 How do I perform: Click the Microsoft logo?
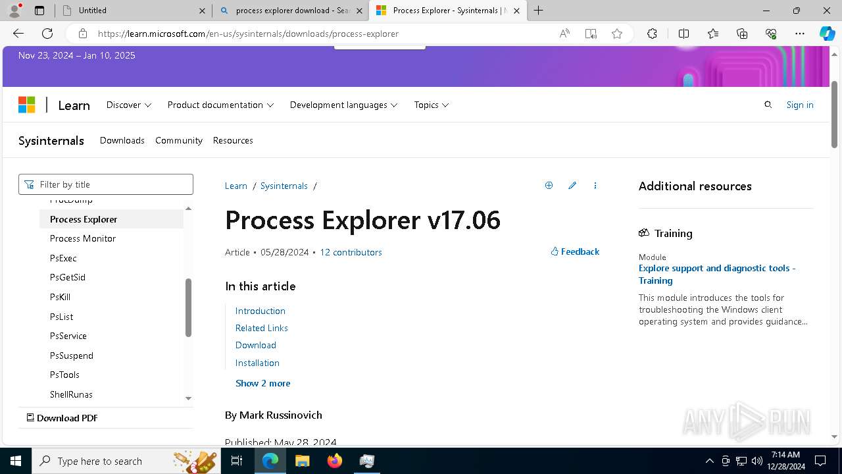tap(26, 105)
